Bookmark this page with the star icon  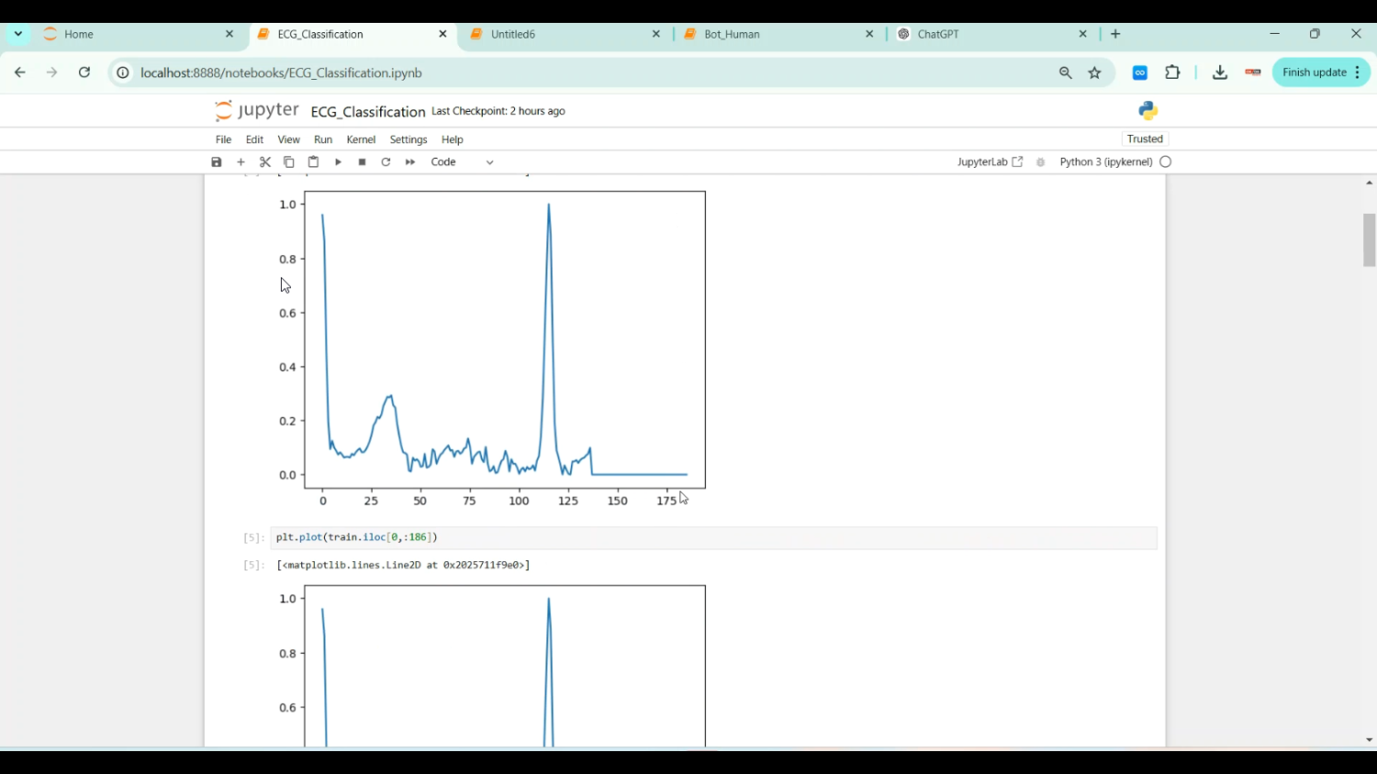click(x=1095, y=72)
